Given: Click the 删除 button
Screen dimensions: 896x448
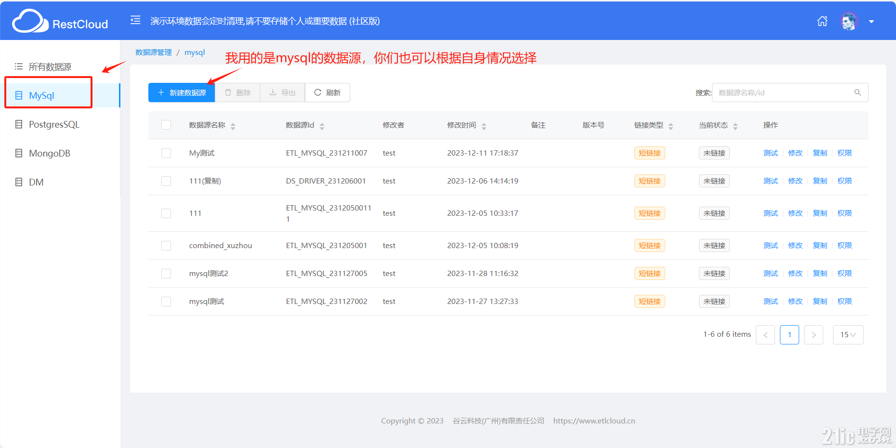Looking at the screenshot, I should click(237, 92).
